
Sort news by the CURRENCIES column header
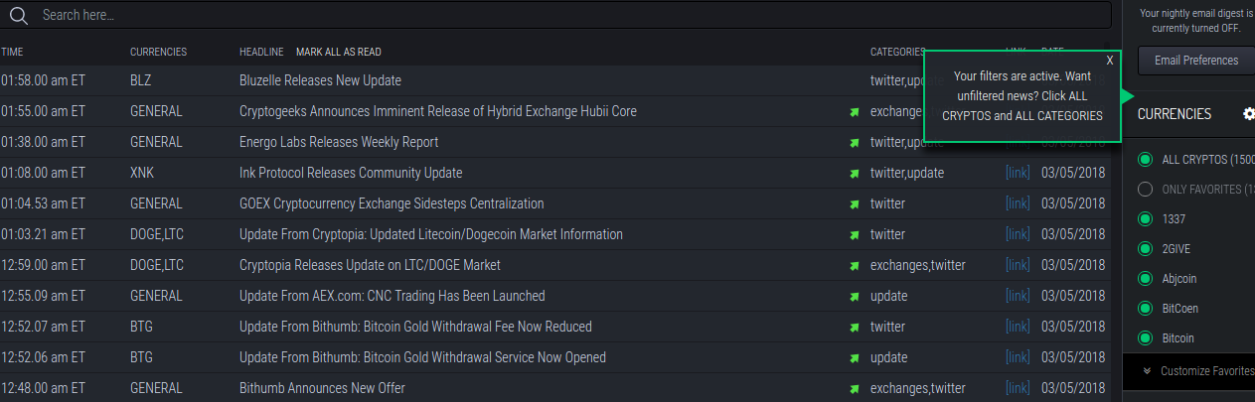click(x=158, y=52)
